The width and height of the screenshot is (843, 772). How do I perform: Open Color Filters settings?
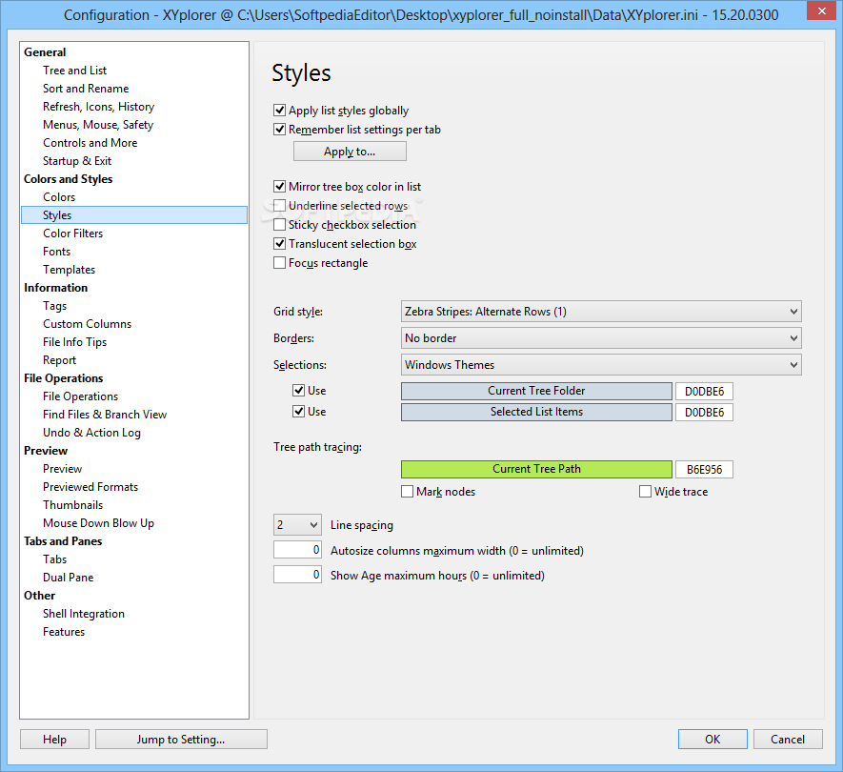pos(73,234)
